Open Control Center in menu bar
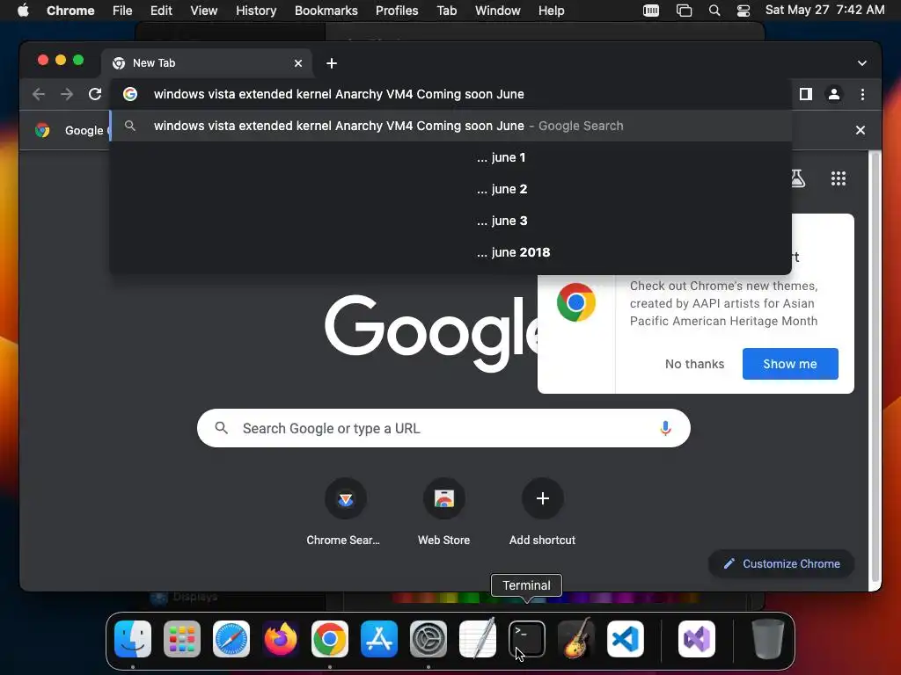The height and width of the screenshot is (675, 901). pyautogui.click(x=744, y=11)
